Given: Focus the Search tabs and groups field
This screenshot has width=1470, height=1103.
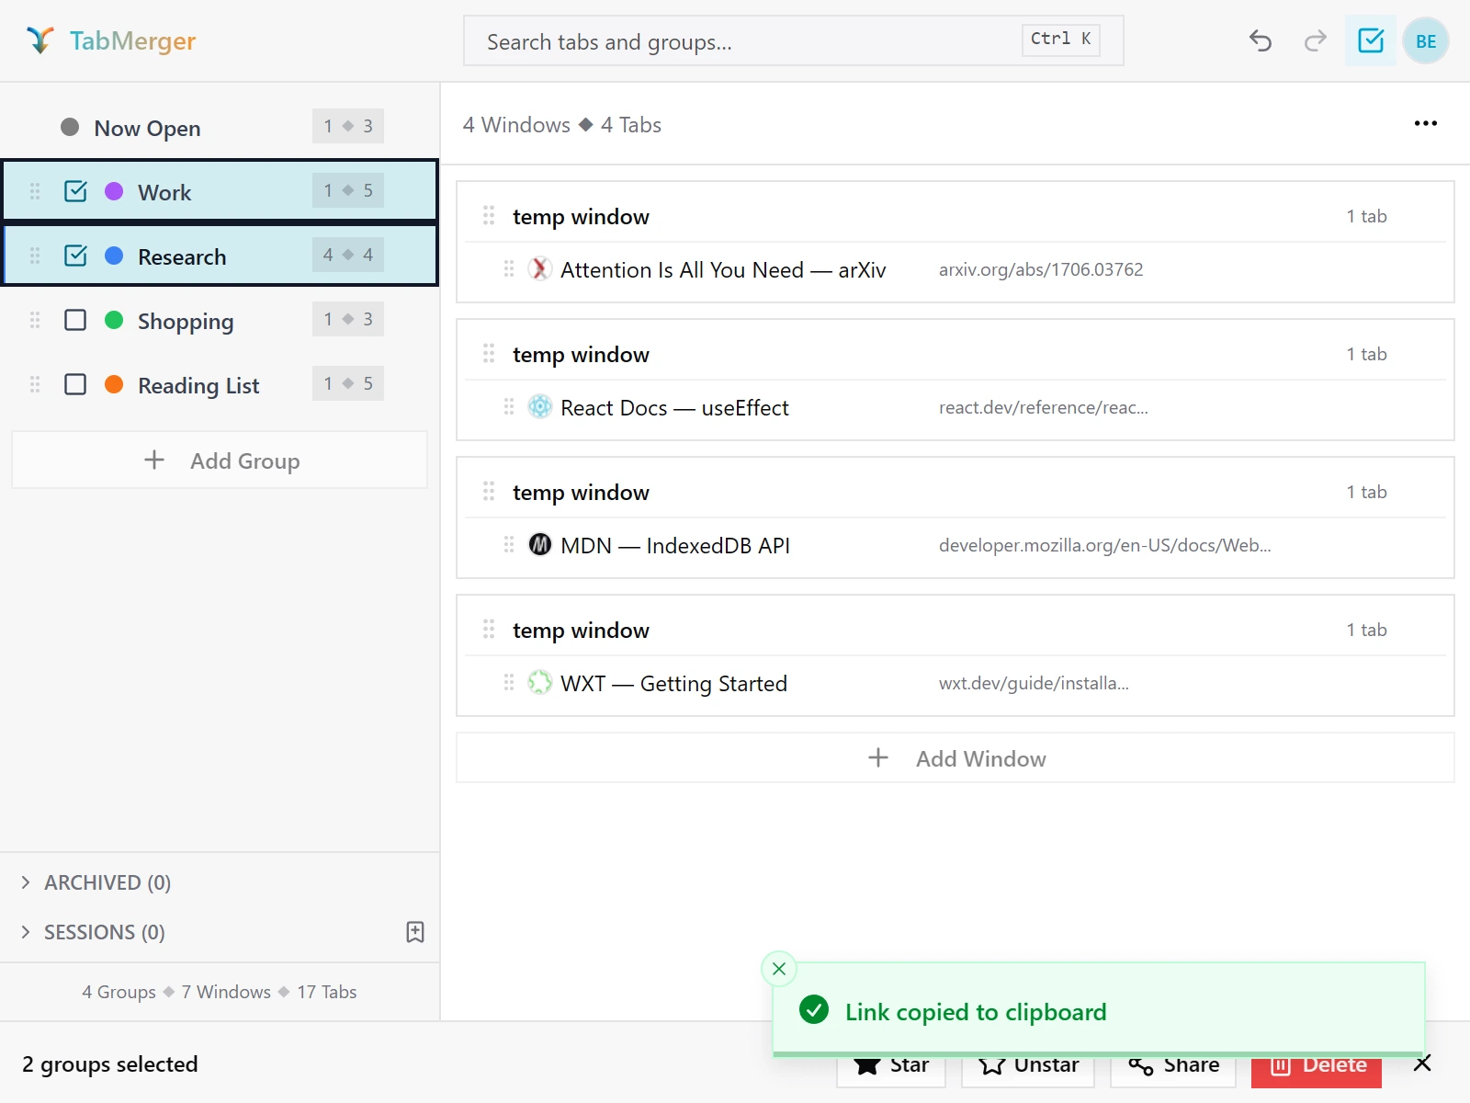Looking at the screenshot, I should pos(794,40).
